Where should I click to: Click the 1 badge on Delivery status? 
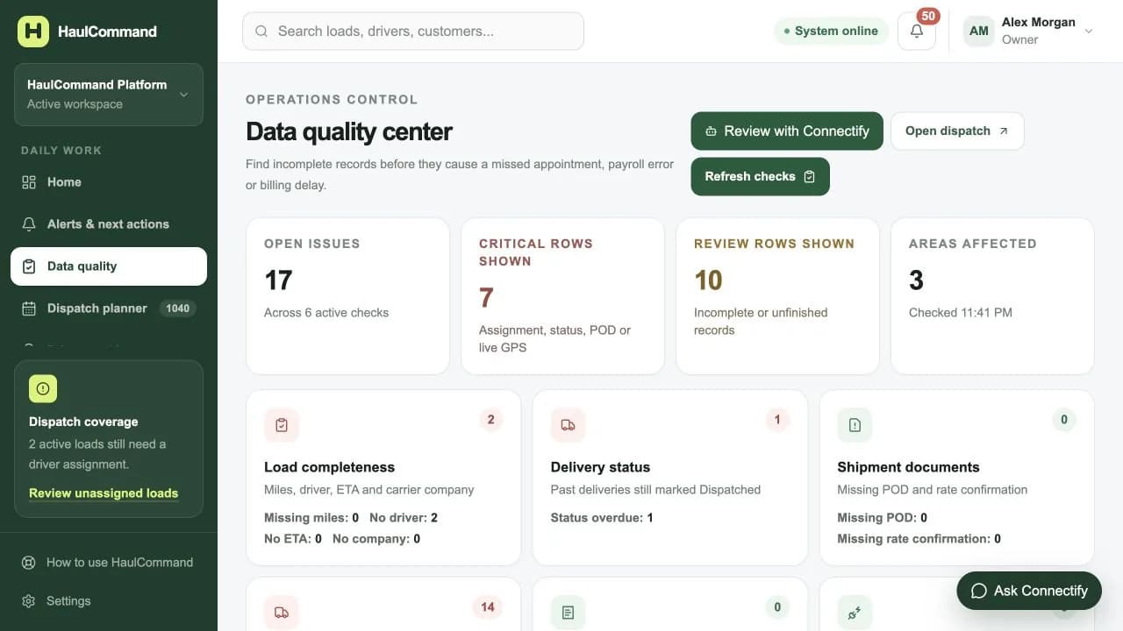[x=777, y=420]
